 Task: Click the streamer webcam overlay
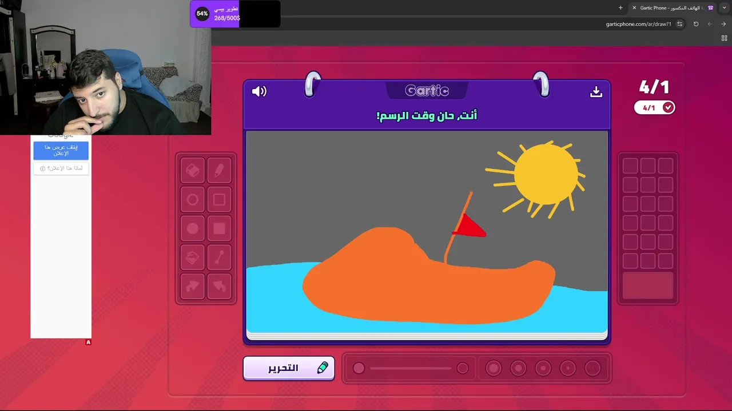click(x=106, y=67)
